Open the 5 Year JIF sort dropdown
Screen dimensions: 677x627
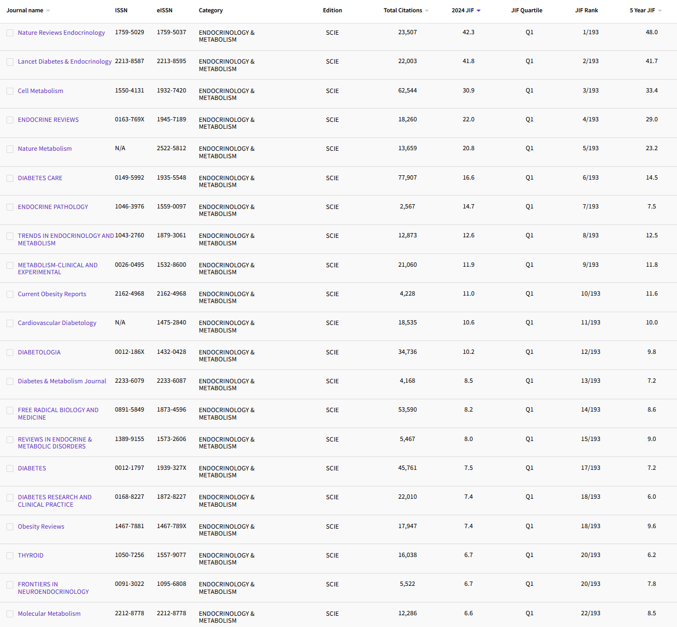661,10
